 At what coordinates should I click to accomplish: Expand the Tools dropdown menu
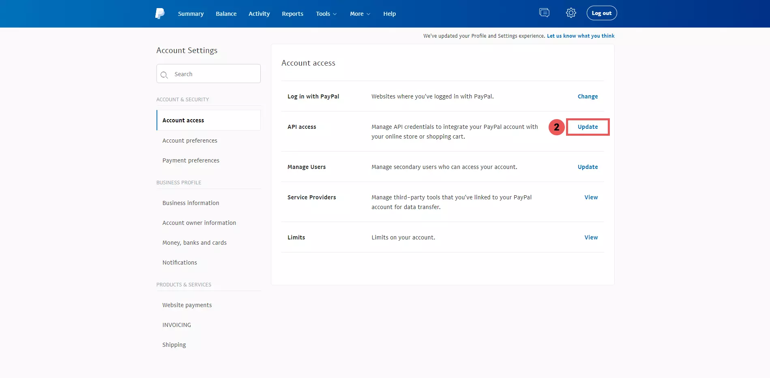coord(326,14)
